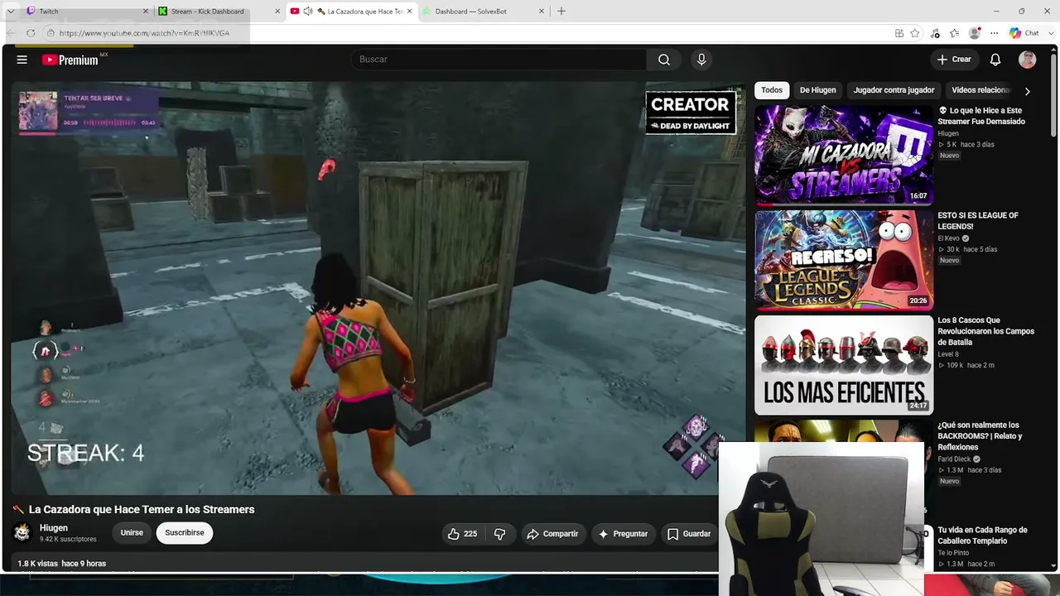Viewport: 1060px width, 596px height.
Task: Go back using the browser back arrow
Action: [11, 33]
